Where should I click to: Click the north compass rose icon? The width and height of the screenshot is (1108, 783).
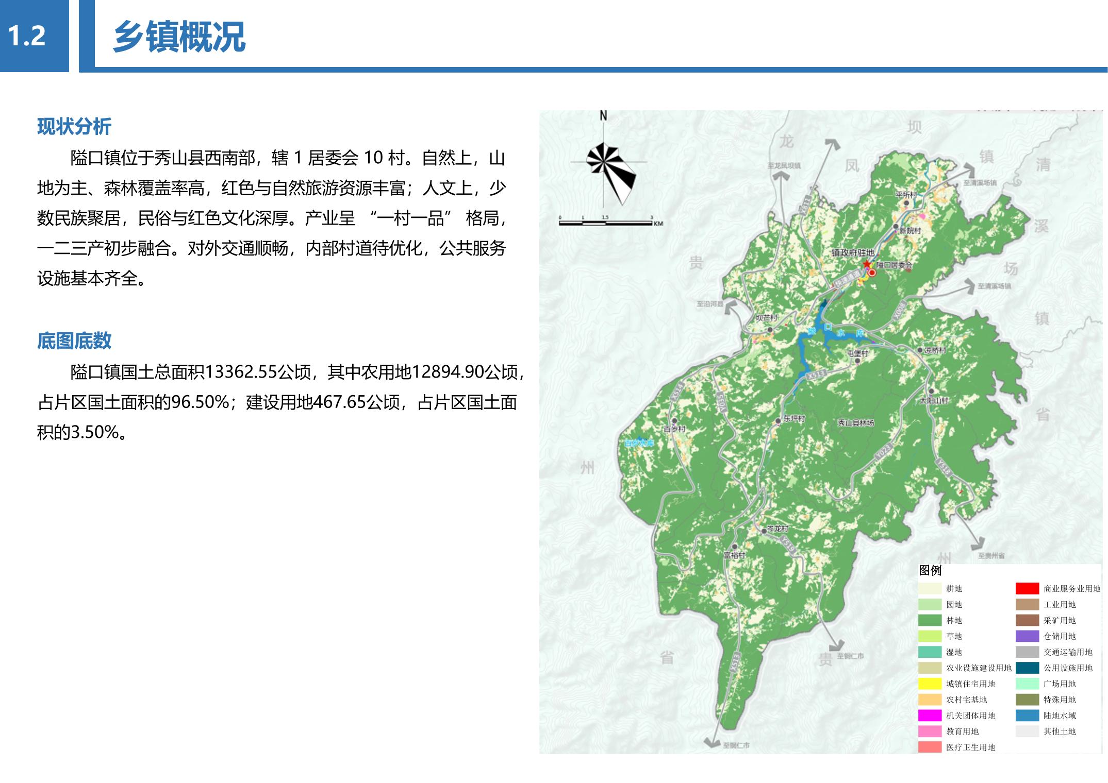604,162
